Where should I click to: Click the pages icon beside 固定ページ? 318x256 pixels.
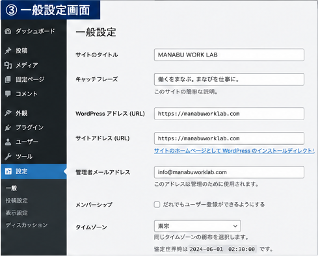[x=8, y=79]
